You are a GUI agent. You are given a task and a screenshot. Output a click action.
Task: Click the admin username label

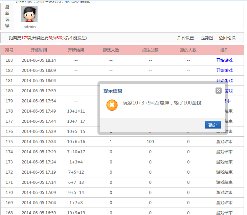tap(29, 27)
